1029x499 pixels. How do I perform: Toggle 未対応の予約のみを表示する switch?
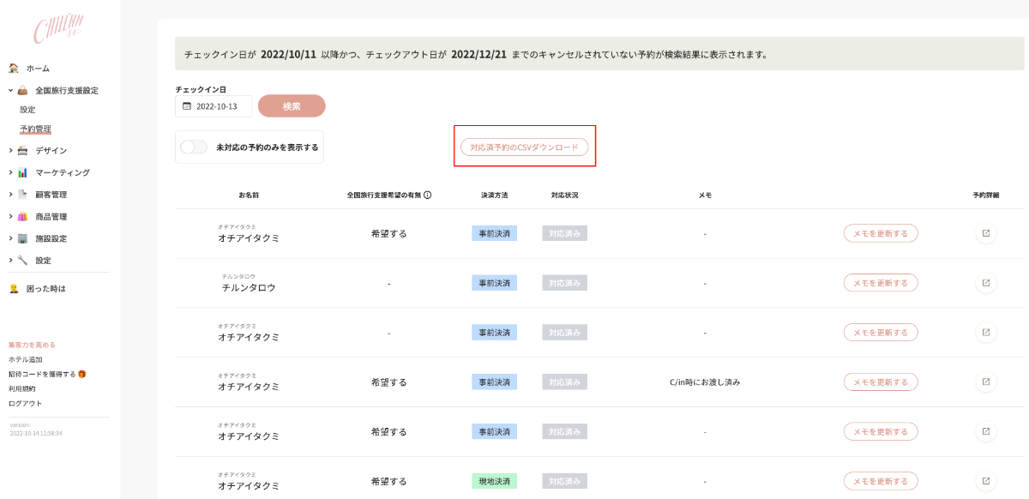click(x=194, y=147)
